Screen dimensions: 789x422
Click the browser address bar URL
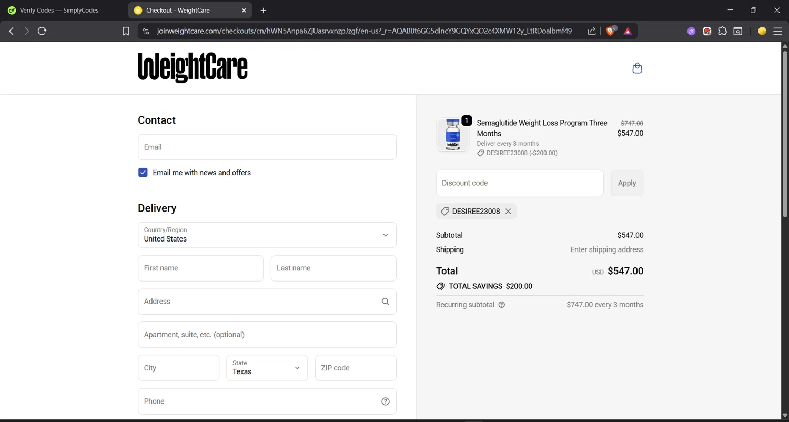364,31
